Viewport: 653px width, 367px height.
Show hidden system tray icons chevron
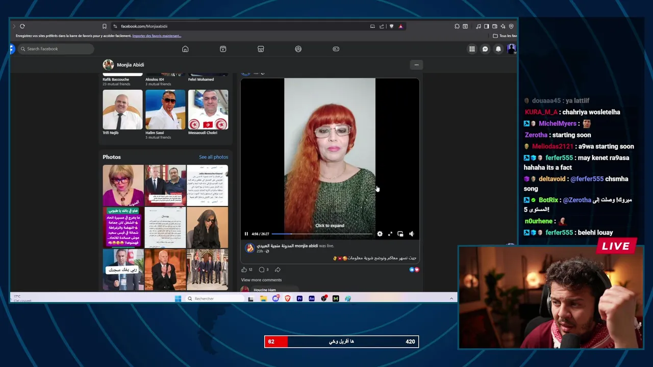451,299
